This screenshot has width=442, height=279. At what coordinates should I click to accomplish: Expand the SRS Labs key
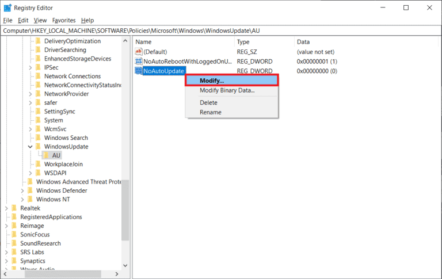[x=6, y=252]
